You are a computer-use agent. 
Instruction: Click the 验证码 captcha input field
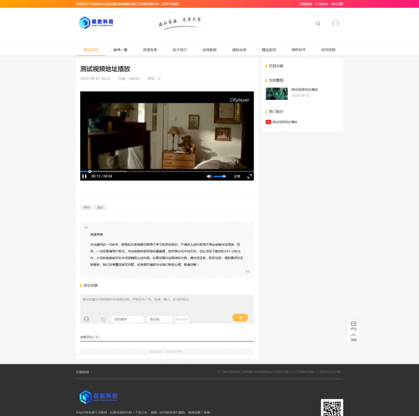pyautogui.click(x=160, y=319)
